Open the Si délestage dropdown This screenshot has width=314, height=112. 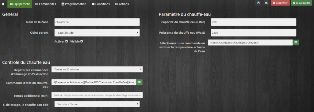[97, 104]
